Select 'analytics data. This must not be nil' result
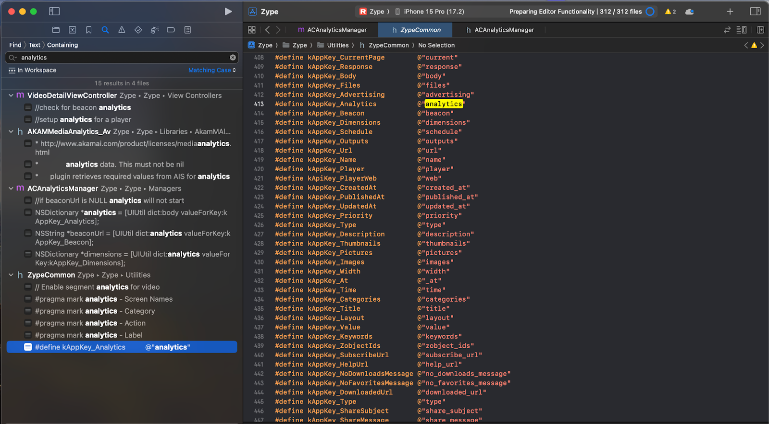Screen dimensions: 769x424 click(x=122, y=164)
